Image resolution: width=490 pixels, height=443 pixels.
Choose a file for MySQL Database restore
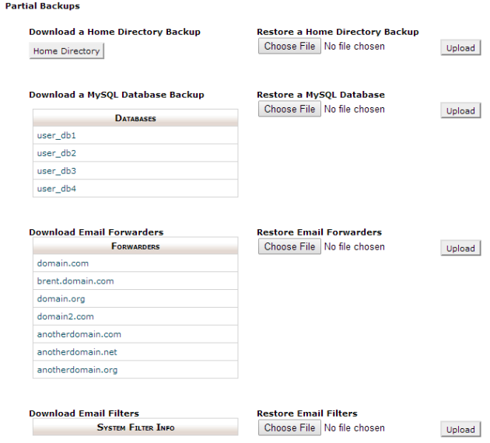(289, 110)
